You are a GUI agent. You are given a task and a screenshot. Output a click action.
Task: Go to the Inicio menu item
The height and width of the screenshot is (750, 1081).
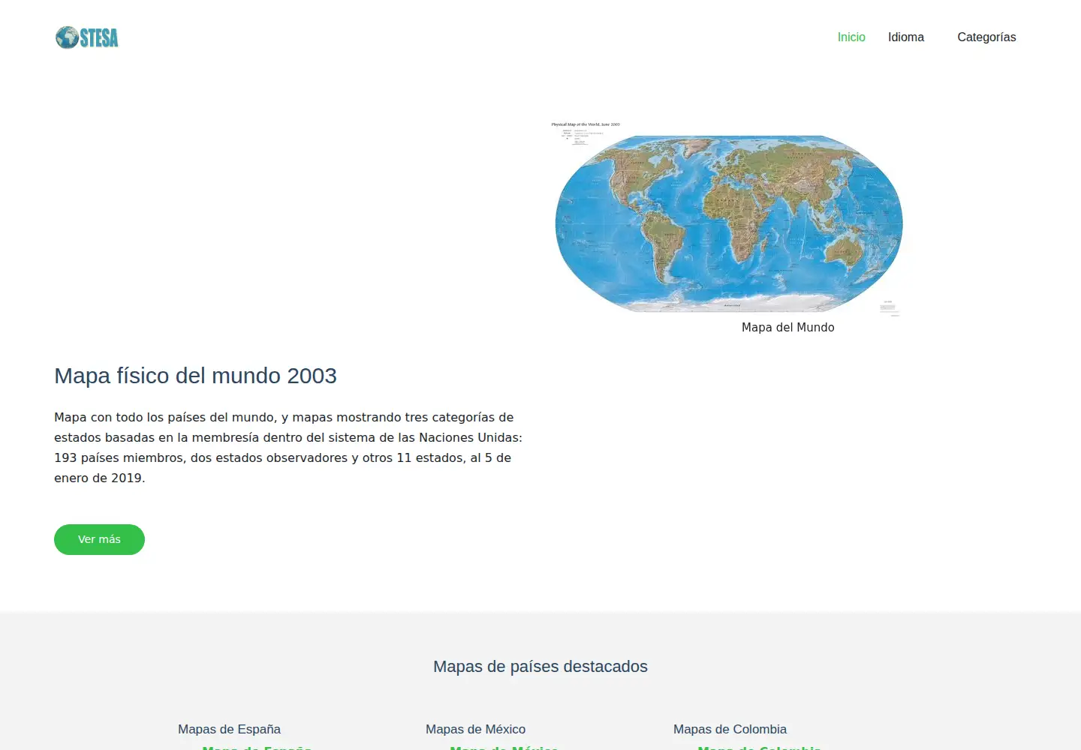(851, 37)
